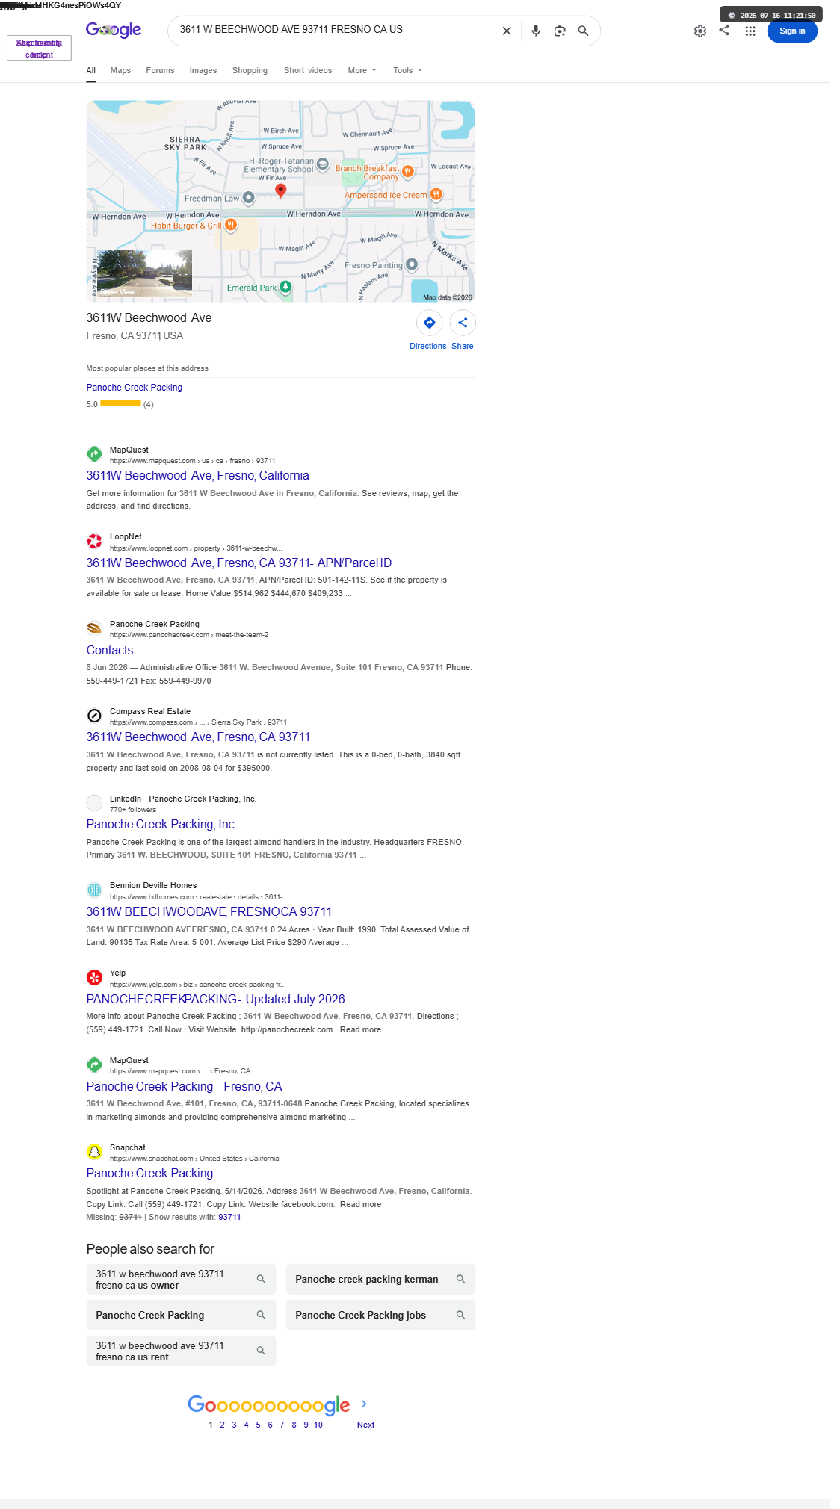Open MapQuest 3611 W Beechwood Ave result

coord(197,476)
